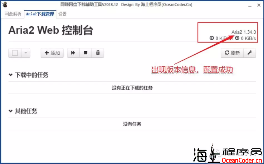Open the dropdown arrow beside select-all checkbox

pos(26,53)
